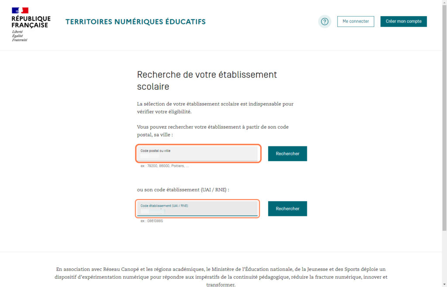
Task: Click Rechercher beside the UAI code field
Action: pyautogui.click(x=287, y=209)
